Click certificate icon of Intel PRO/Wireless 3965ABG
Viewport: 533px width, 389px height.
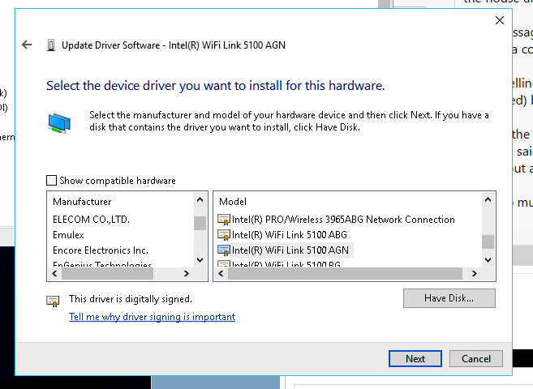coord(224,220)
